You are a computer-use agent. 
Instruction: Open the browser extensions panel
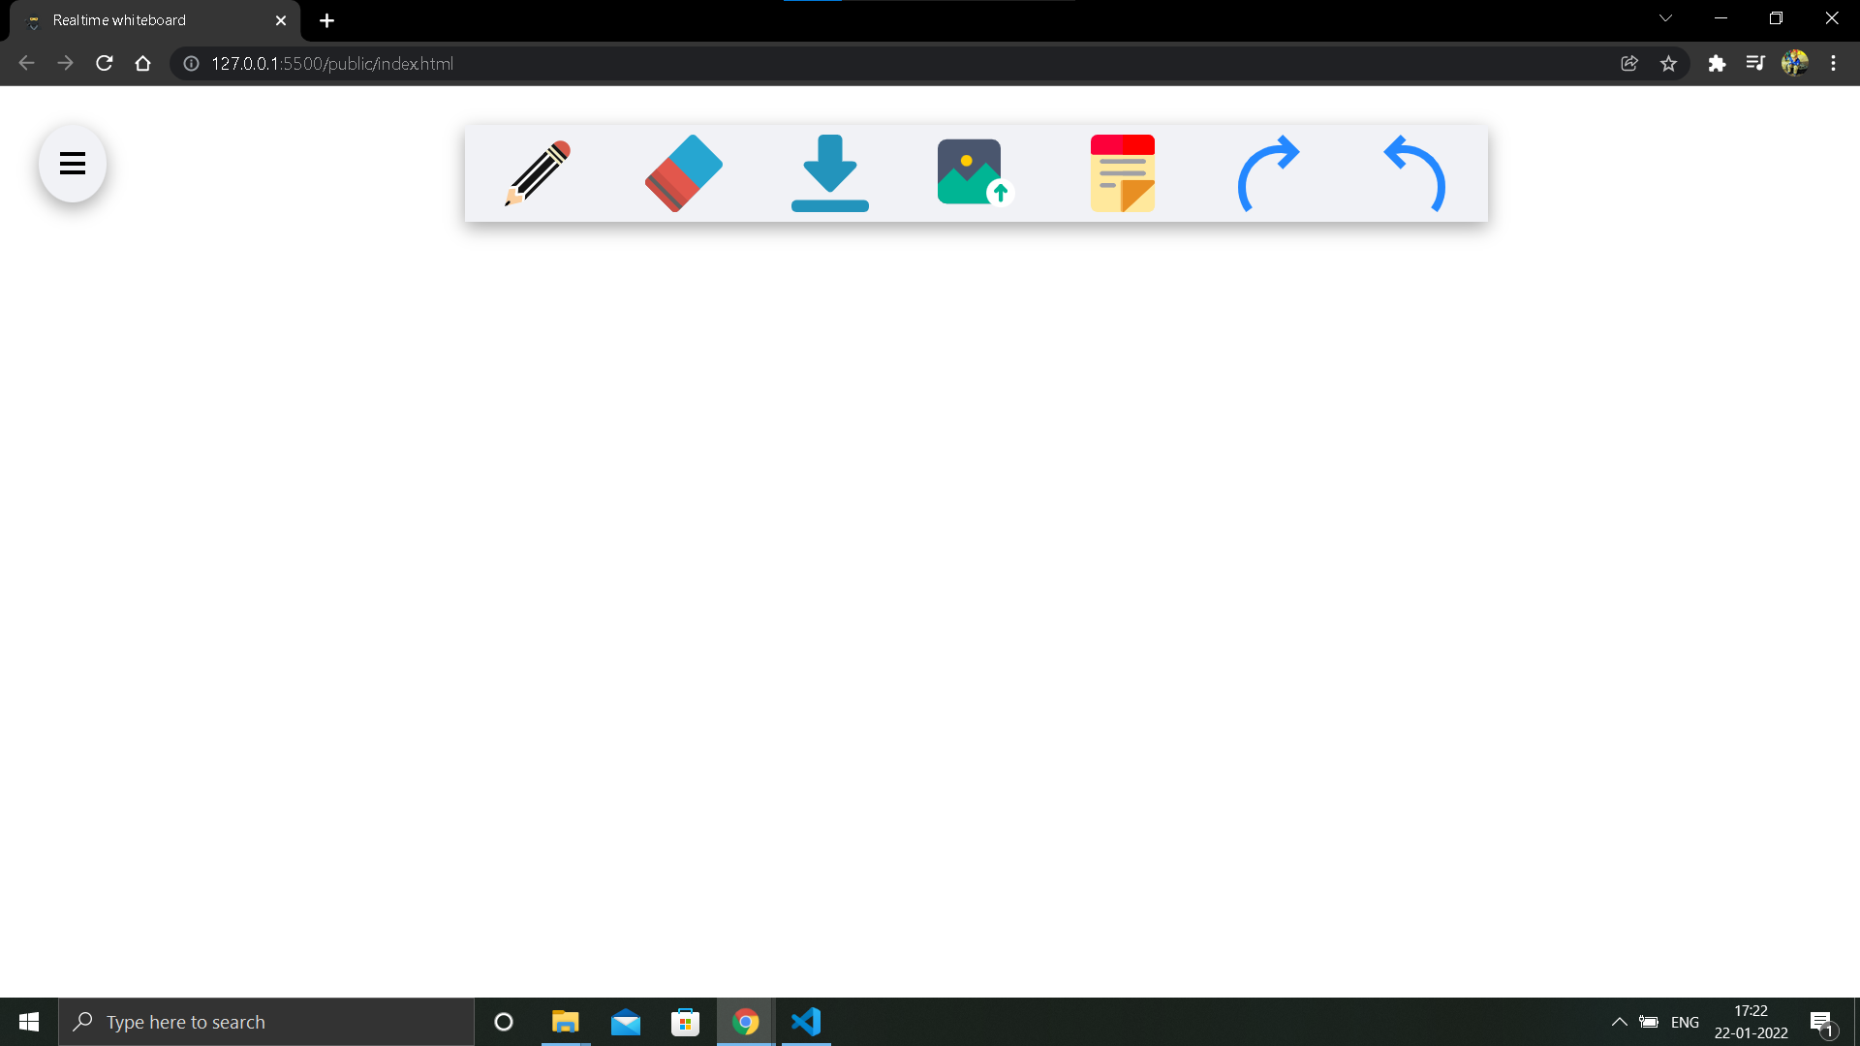1719,63
